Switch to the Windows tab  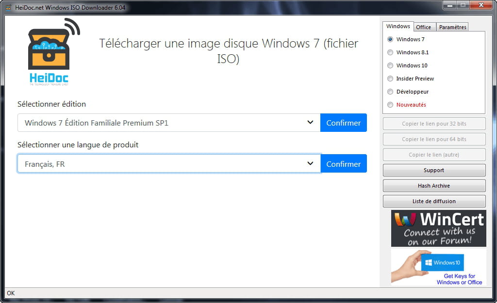398,26
